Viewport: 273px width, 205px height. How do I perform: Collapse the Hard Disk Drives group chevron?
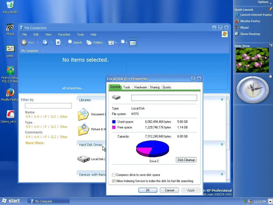tap(222, 144)
